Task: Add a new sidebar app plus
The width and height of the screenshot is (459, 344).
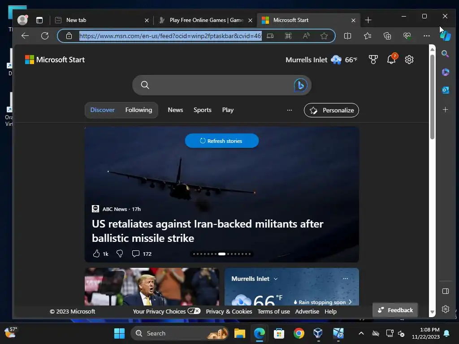Action: coord(445,110)
